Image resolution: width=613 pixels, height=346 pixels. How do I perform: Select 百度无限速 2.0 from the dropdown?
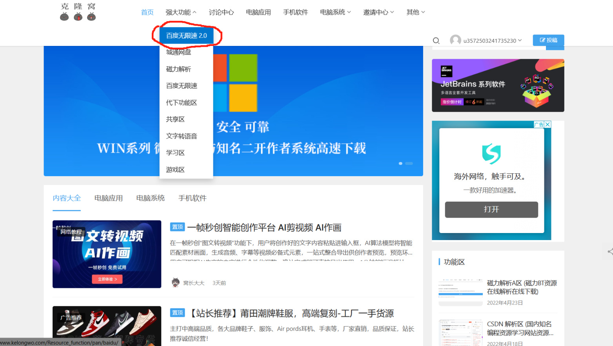187,36
